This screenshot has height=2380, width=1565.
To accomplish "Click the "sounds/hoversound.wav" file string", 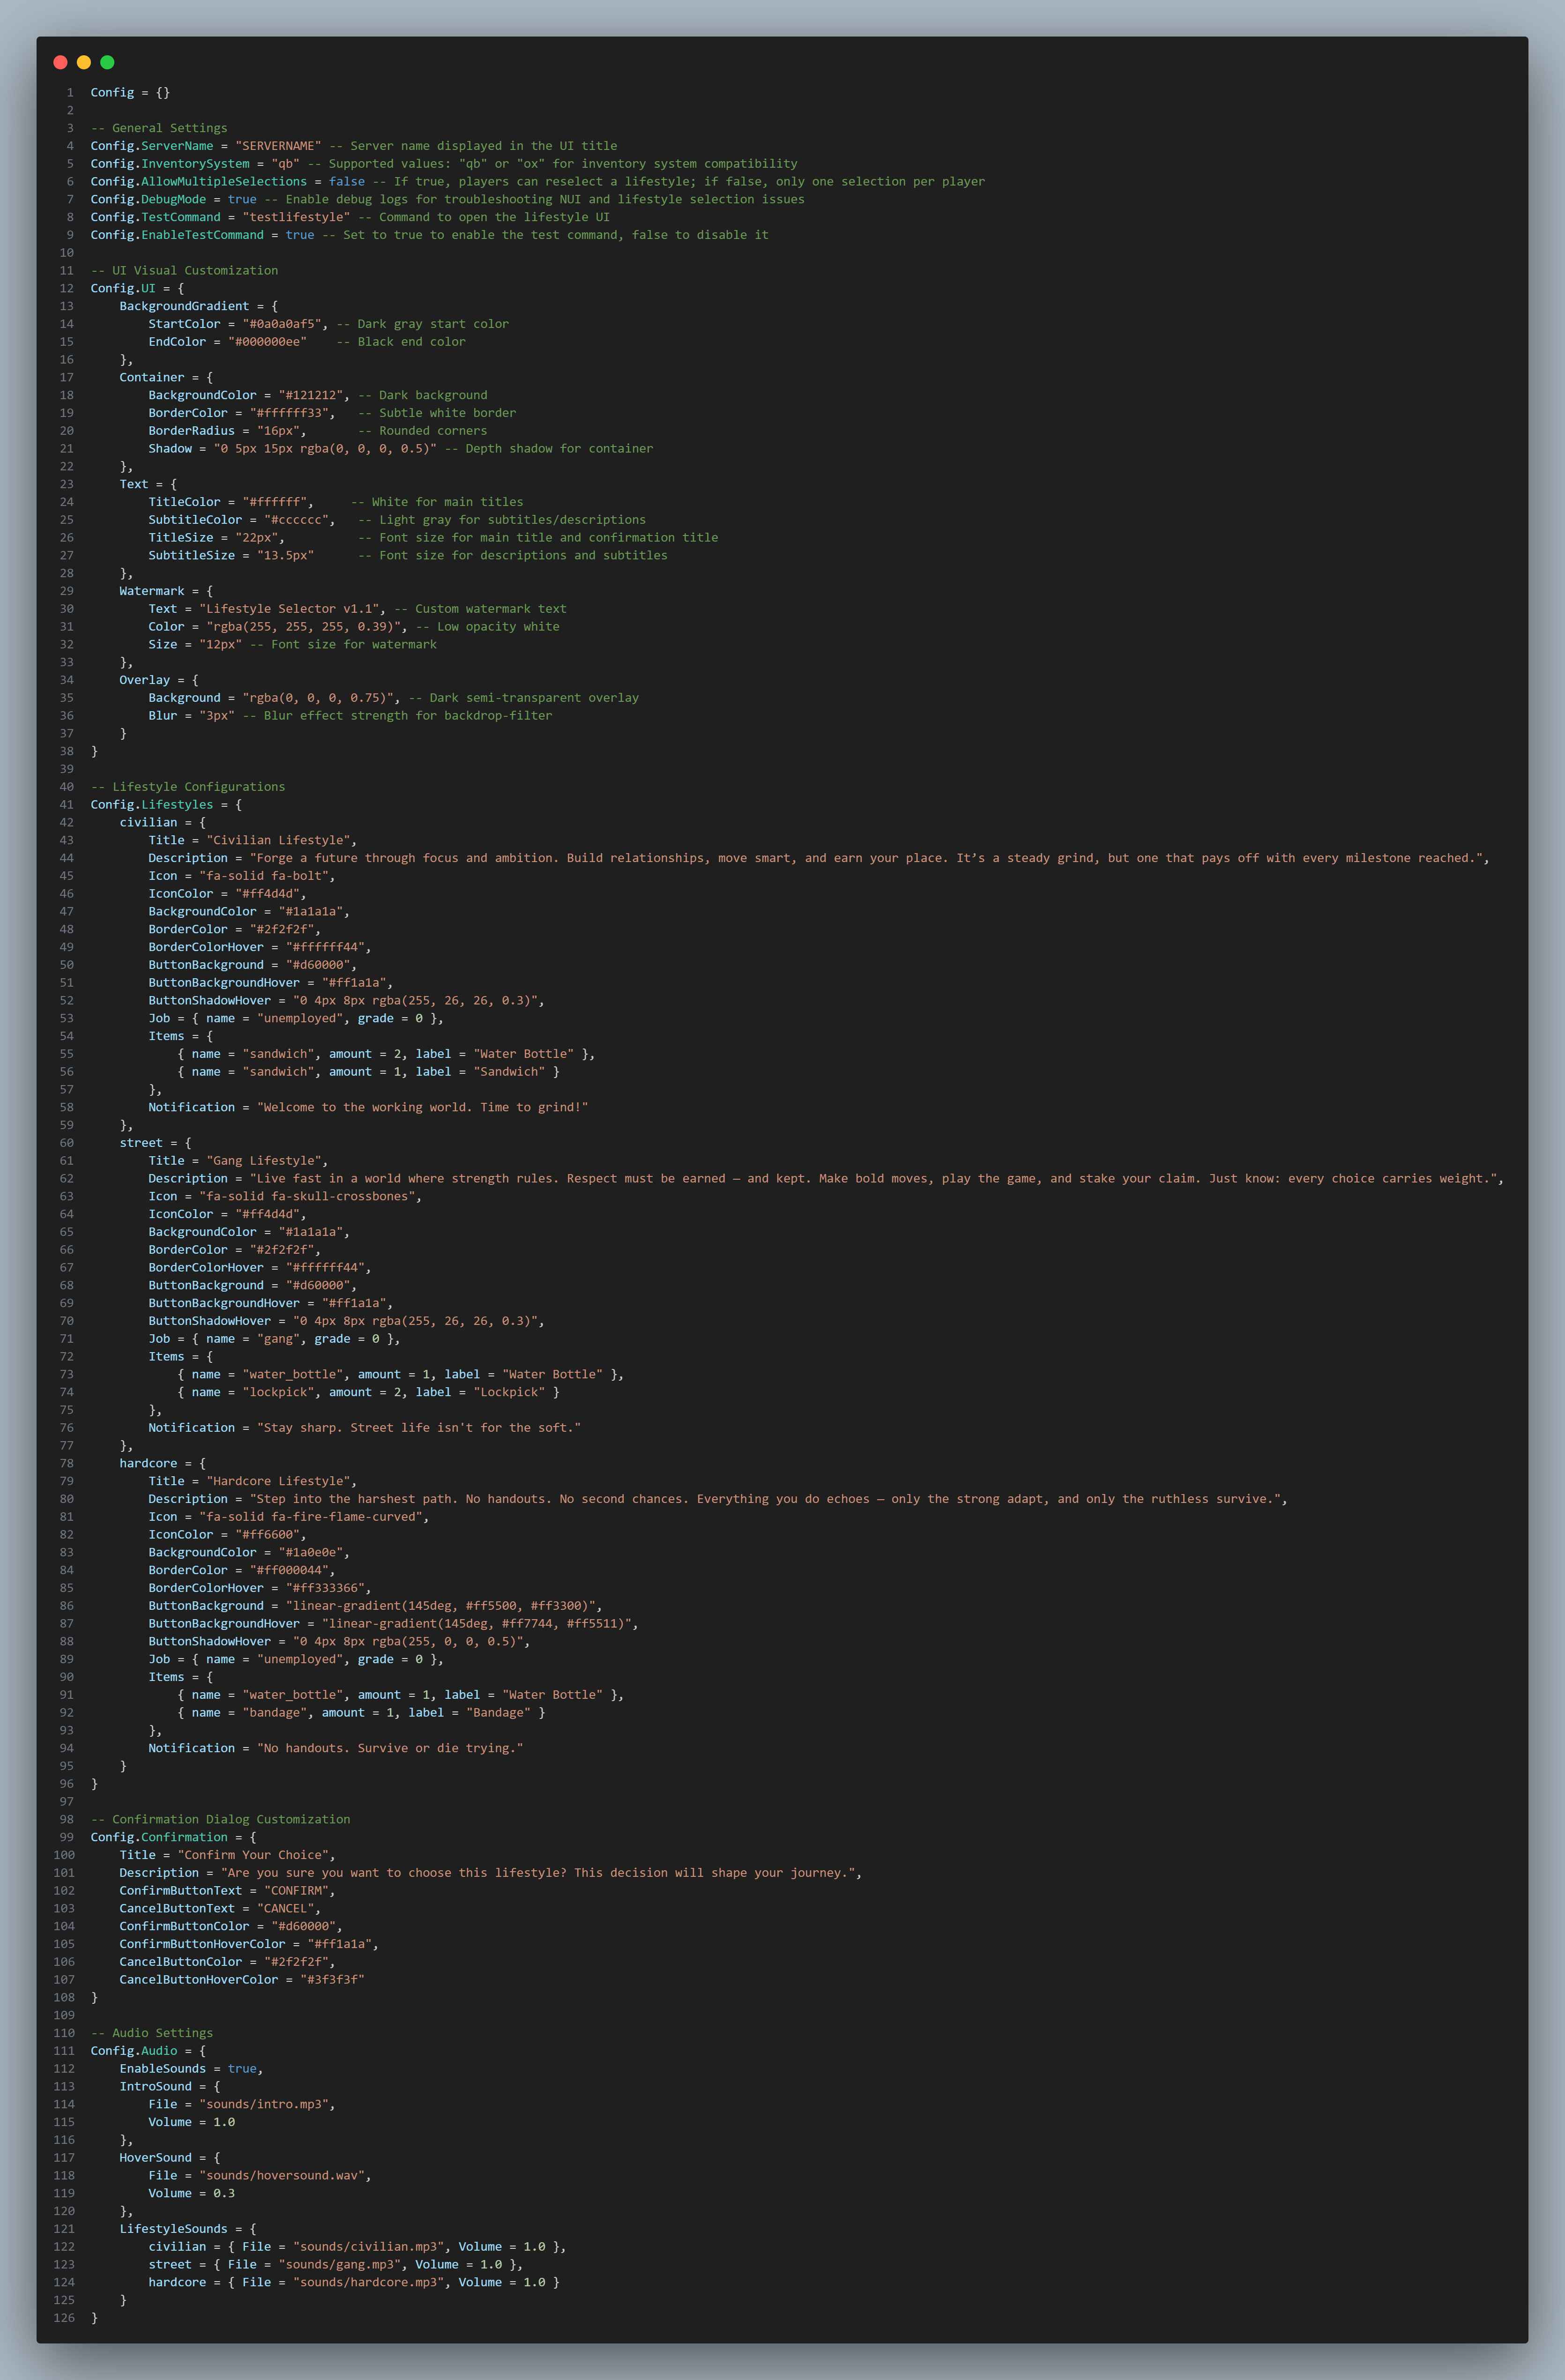I will [x=282, y=2175].
